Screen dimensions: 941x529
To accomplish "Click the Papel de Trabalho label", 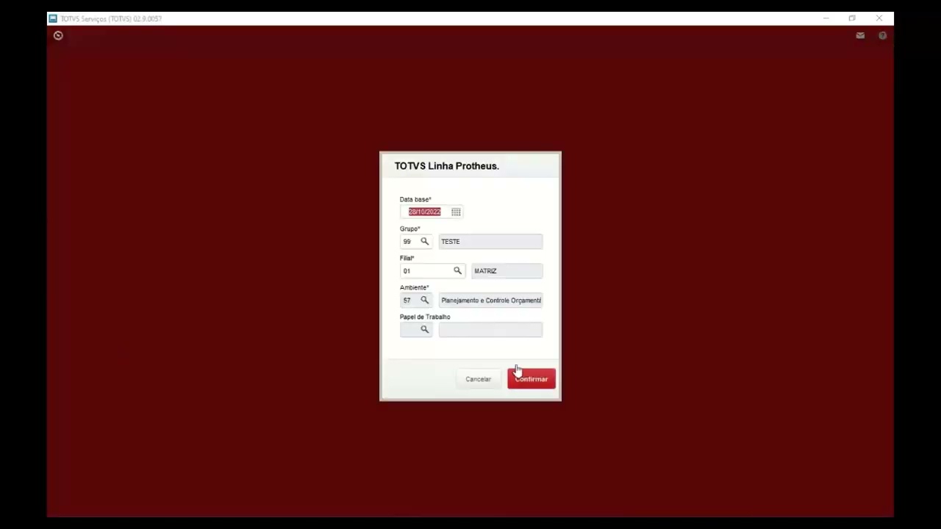I will tap(425, 317).
